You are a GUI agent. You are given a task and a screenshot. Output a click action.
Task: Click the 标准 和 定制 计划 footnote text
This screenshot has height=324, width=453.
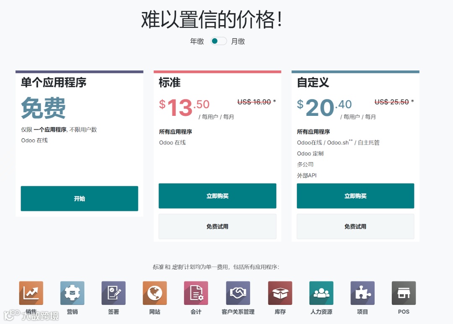tap(216, 267)
